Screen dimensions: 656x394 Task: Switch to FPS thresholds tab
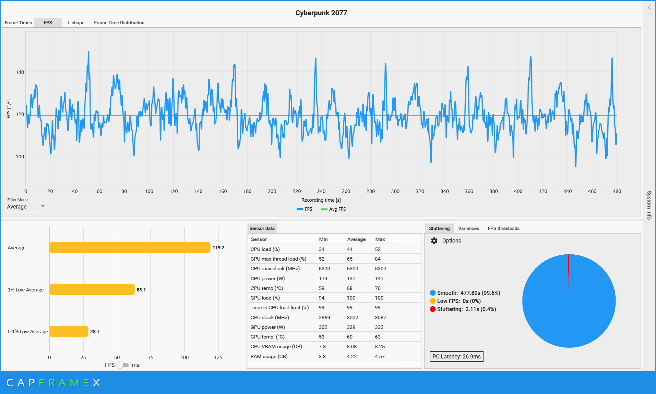pos(503,228)
